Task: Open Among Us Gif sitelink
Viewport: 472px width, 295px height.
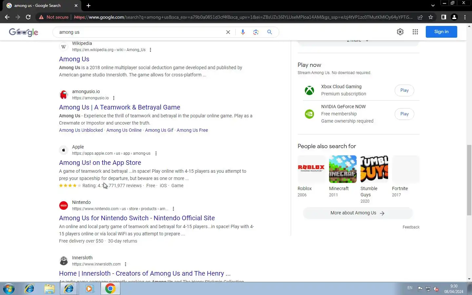Action: tap(159, 130)
